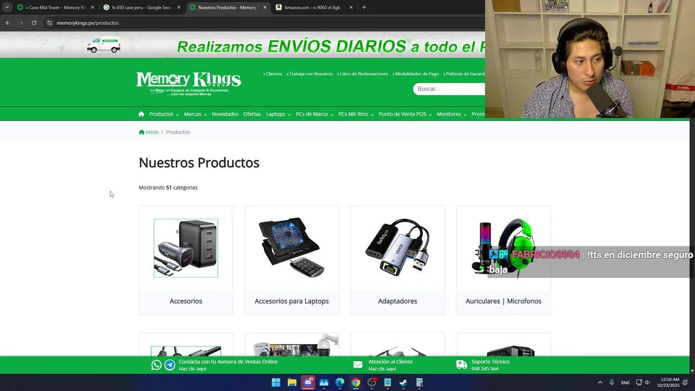Screen dimensions: 695x391
Task: Click the Accesorios category label
Action: pyautogui.click(x=186, y=301)
